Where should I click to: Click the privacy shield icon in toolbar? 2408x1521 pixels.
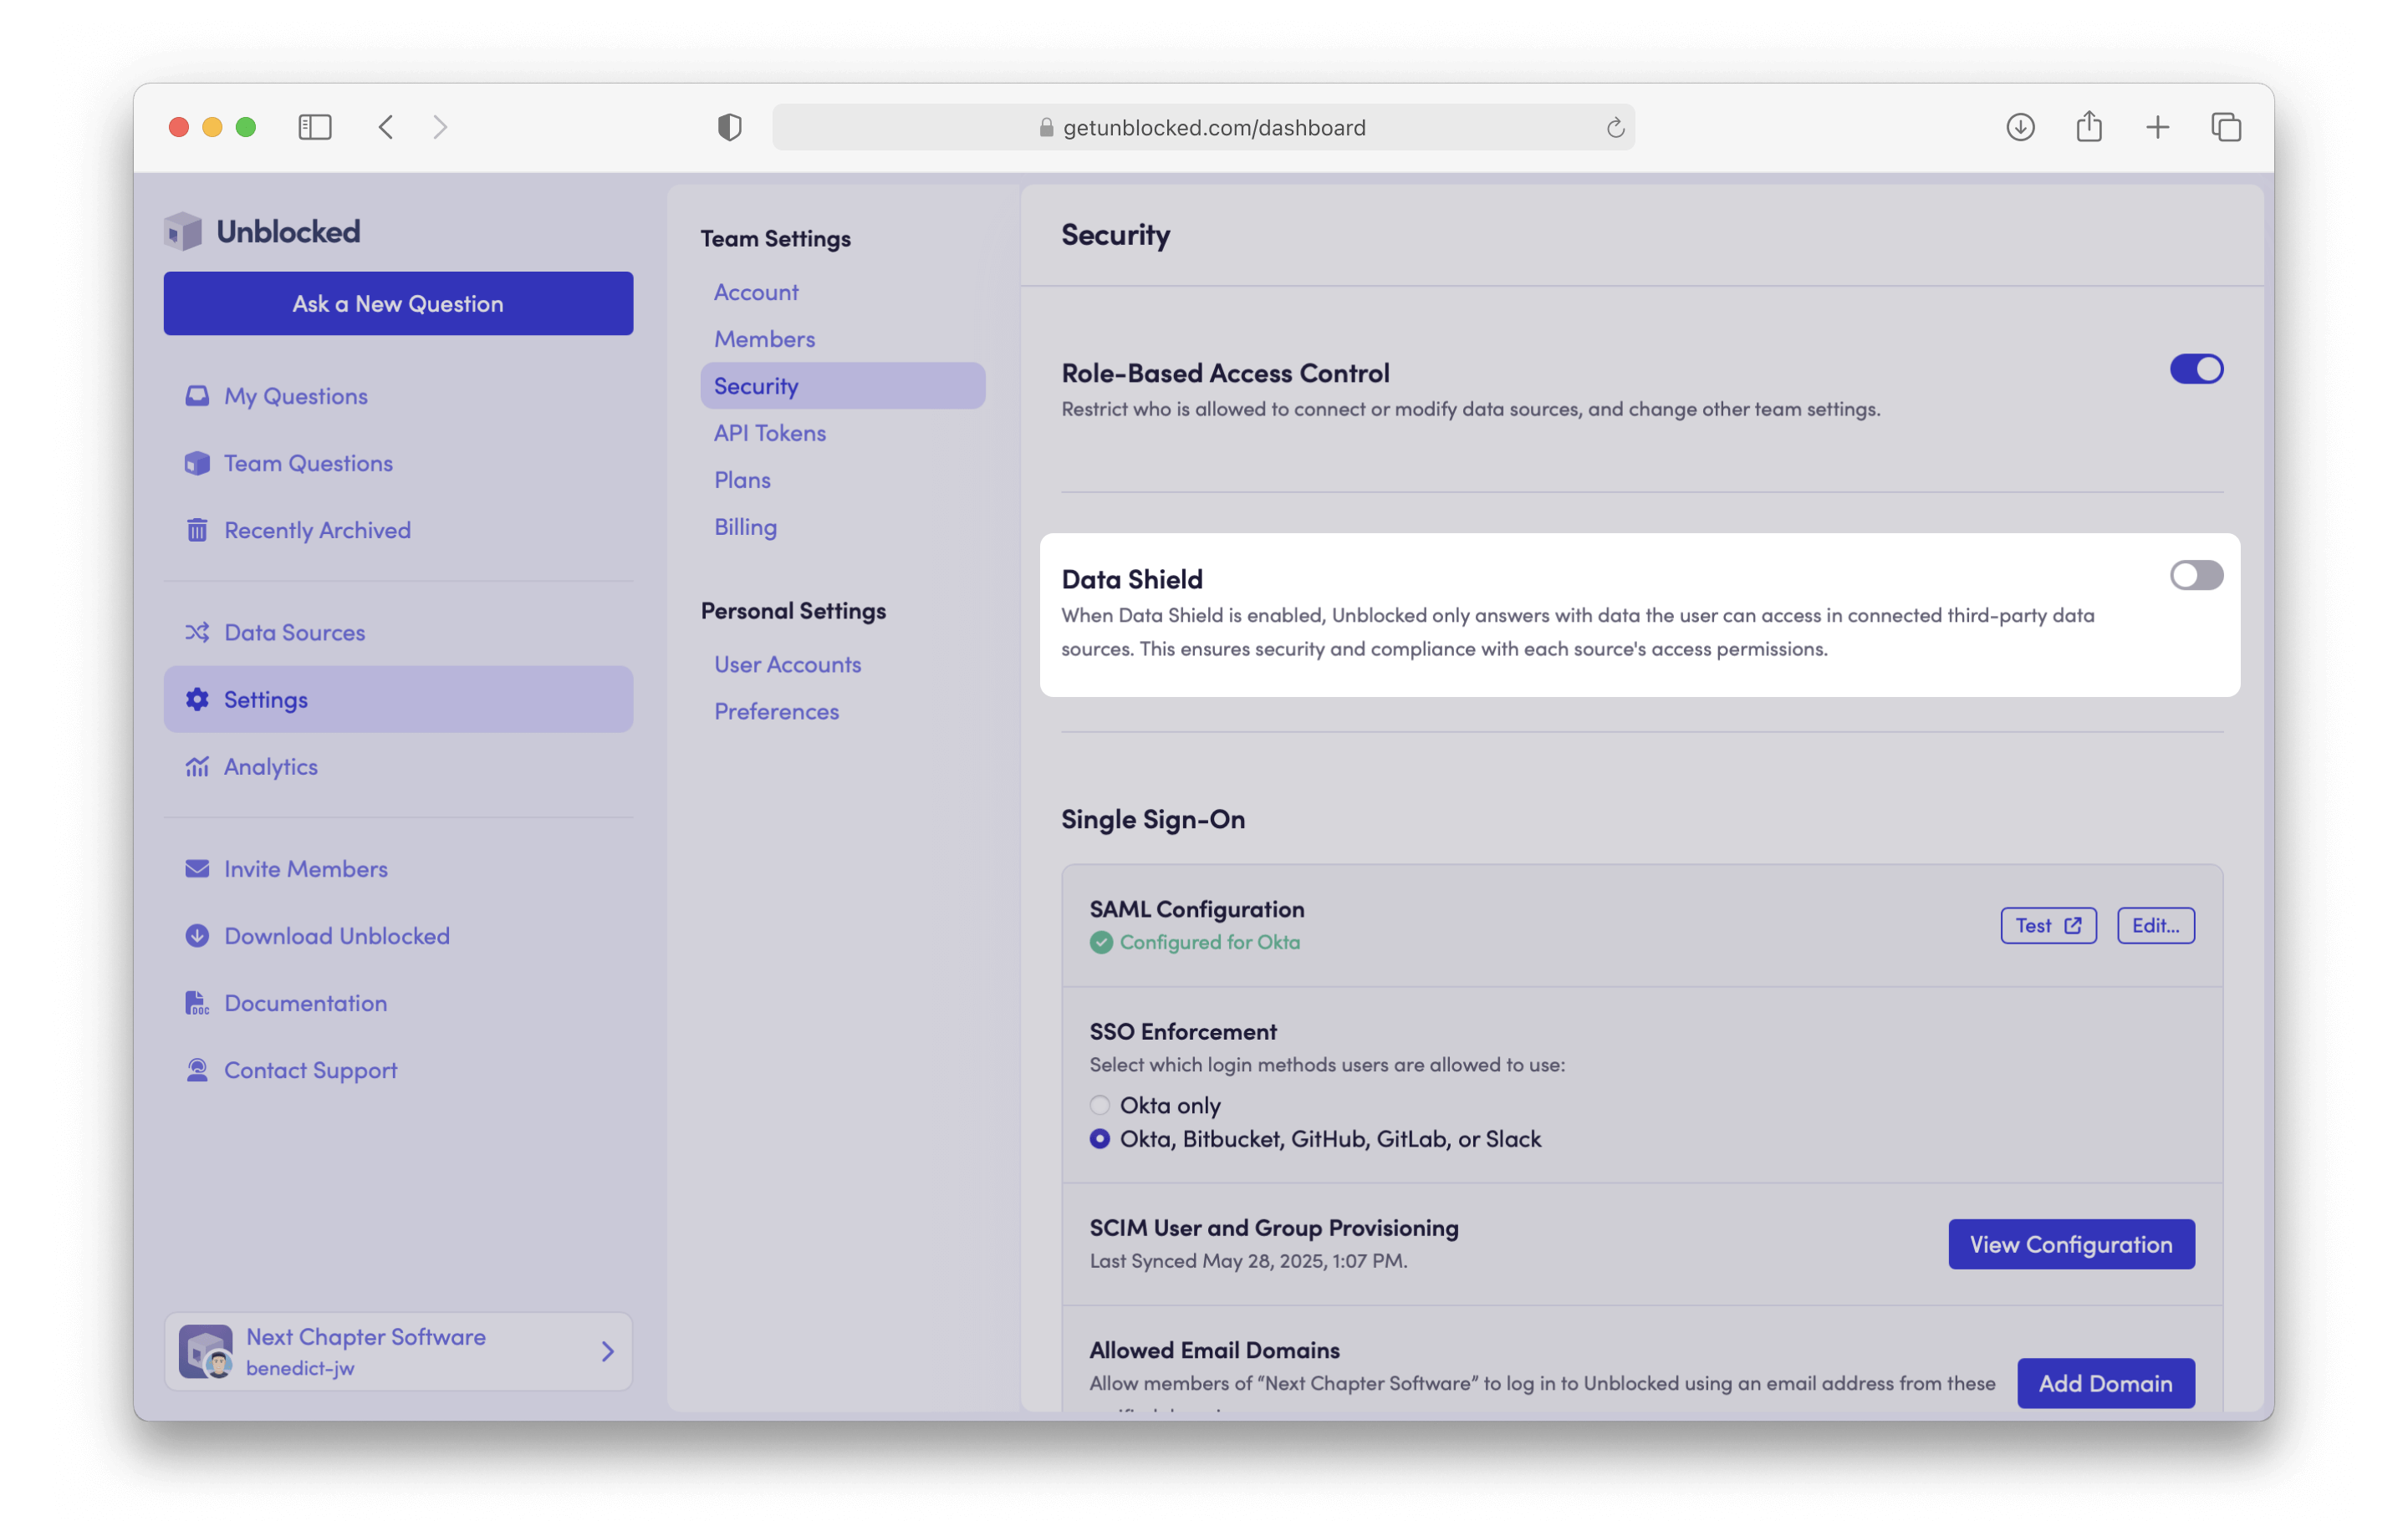click(x=730, y=127)
